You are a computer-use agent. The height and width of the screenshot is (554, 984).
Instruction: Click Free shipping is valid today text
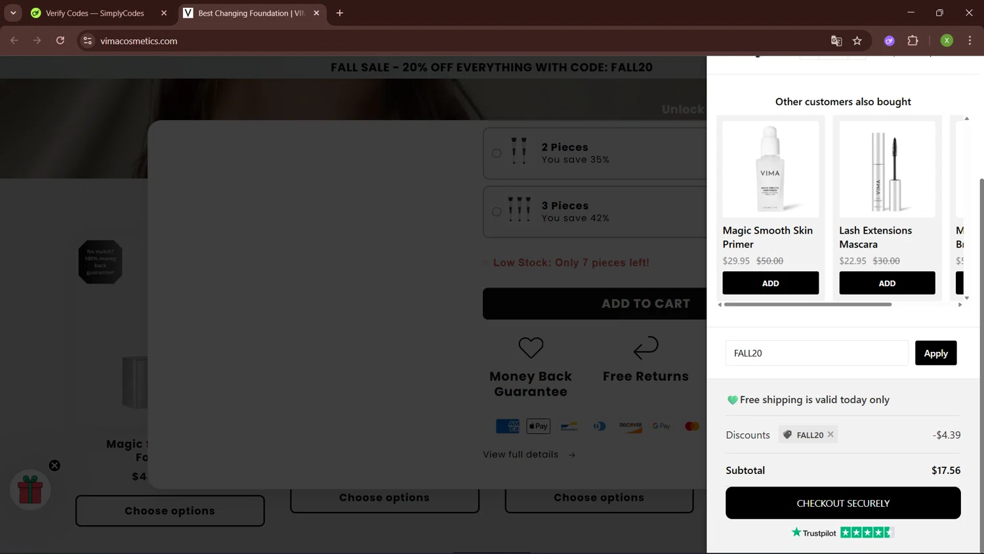click(x=815, y=400)
